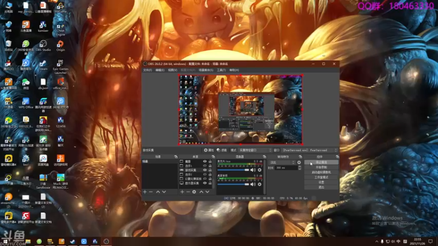Screen dimensions: 438x246
Task: Open the Steam desktop shortcut
Action: pos(43,65)
